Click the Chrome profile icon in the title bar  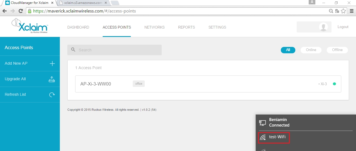point(312,2)
